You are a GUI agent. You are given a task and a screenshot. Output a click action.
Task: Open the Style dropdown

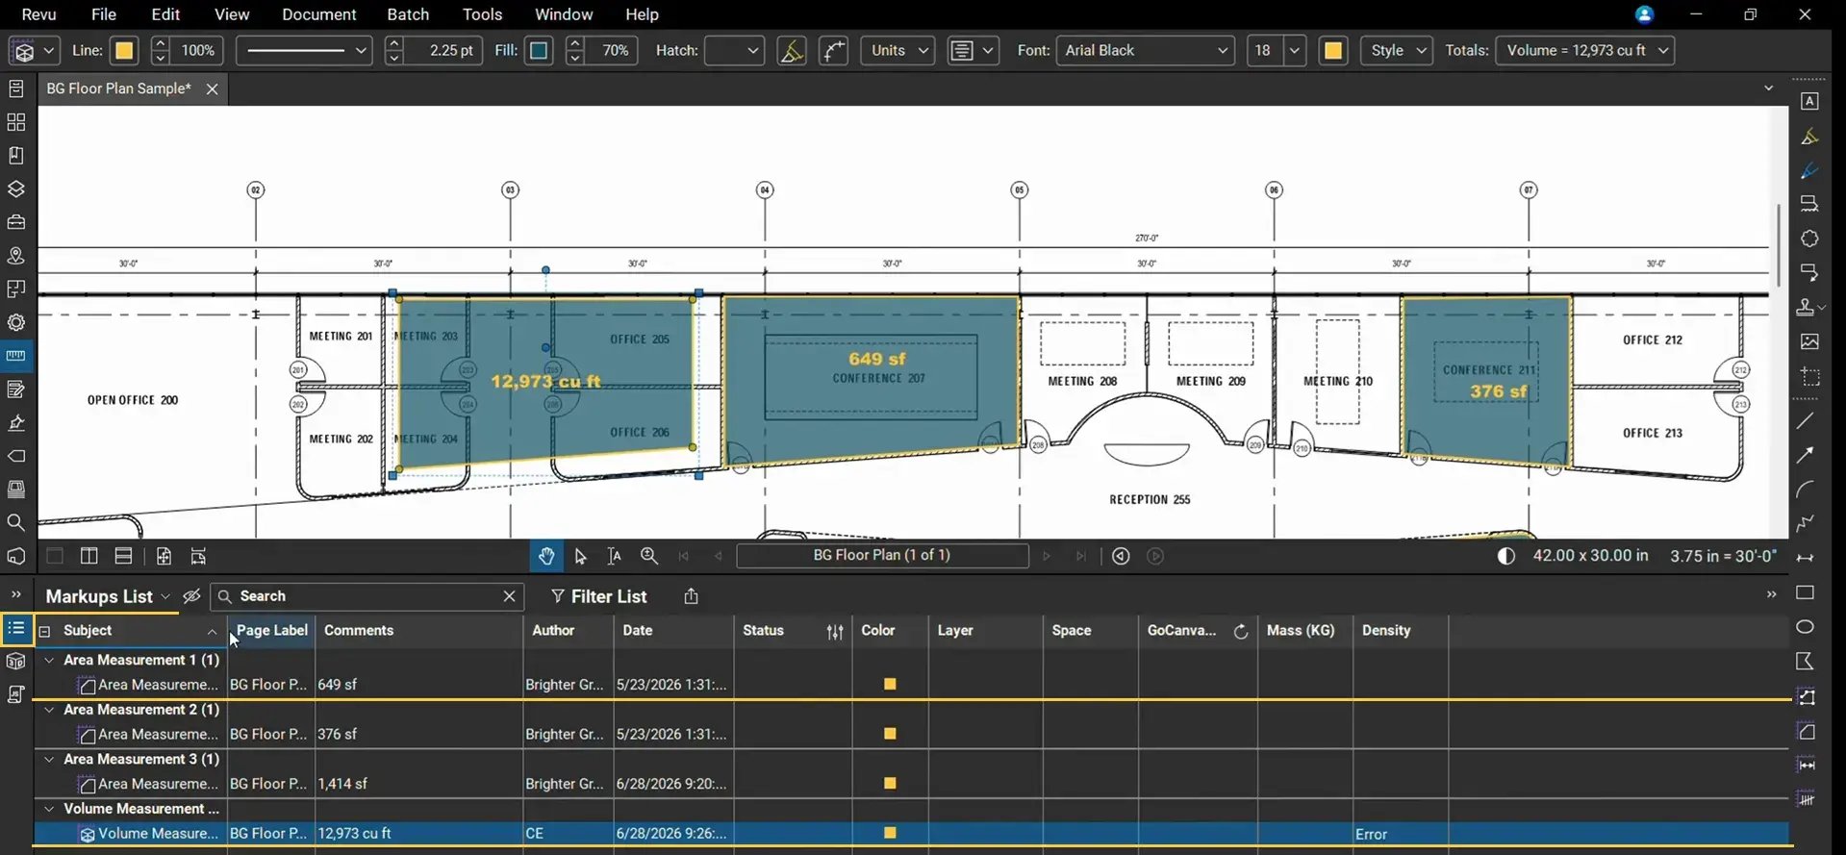tap(1396, 50)
